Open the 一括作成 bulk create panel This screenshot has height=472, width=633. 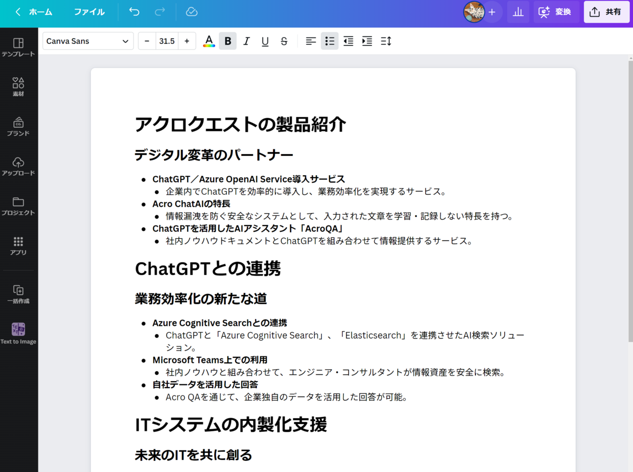coord(18,294)
